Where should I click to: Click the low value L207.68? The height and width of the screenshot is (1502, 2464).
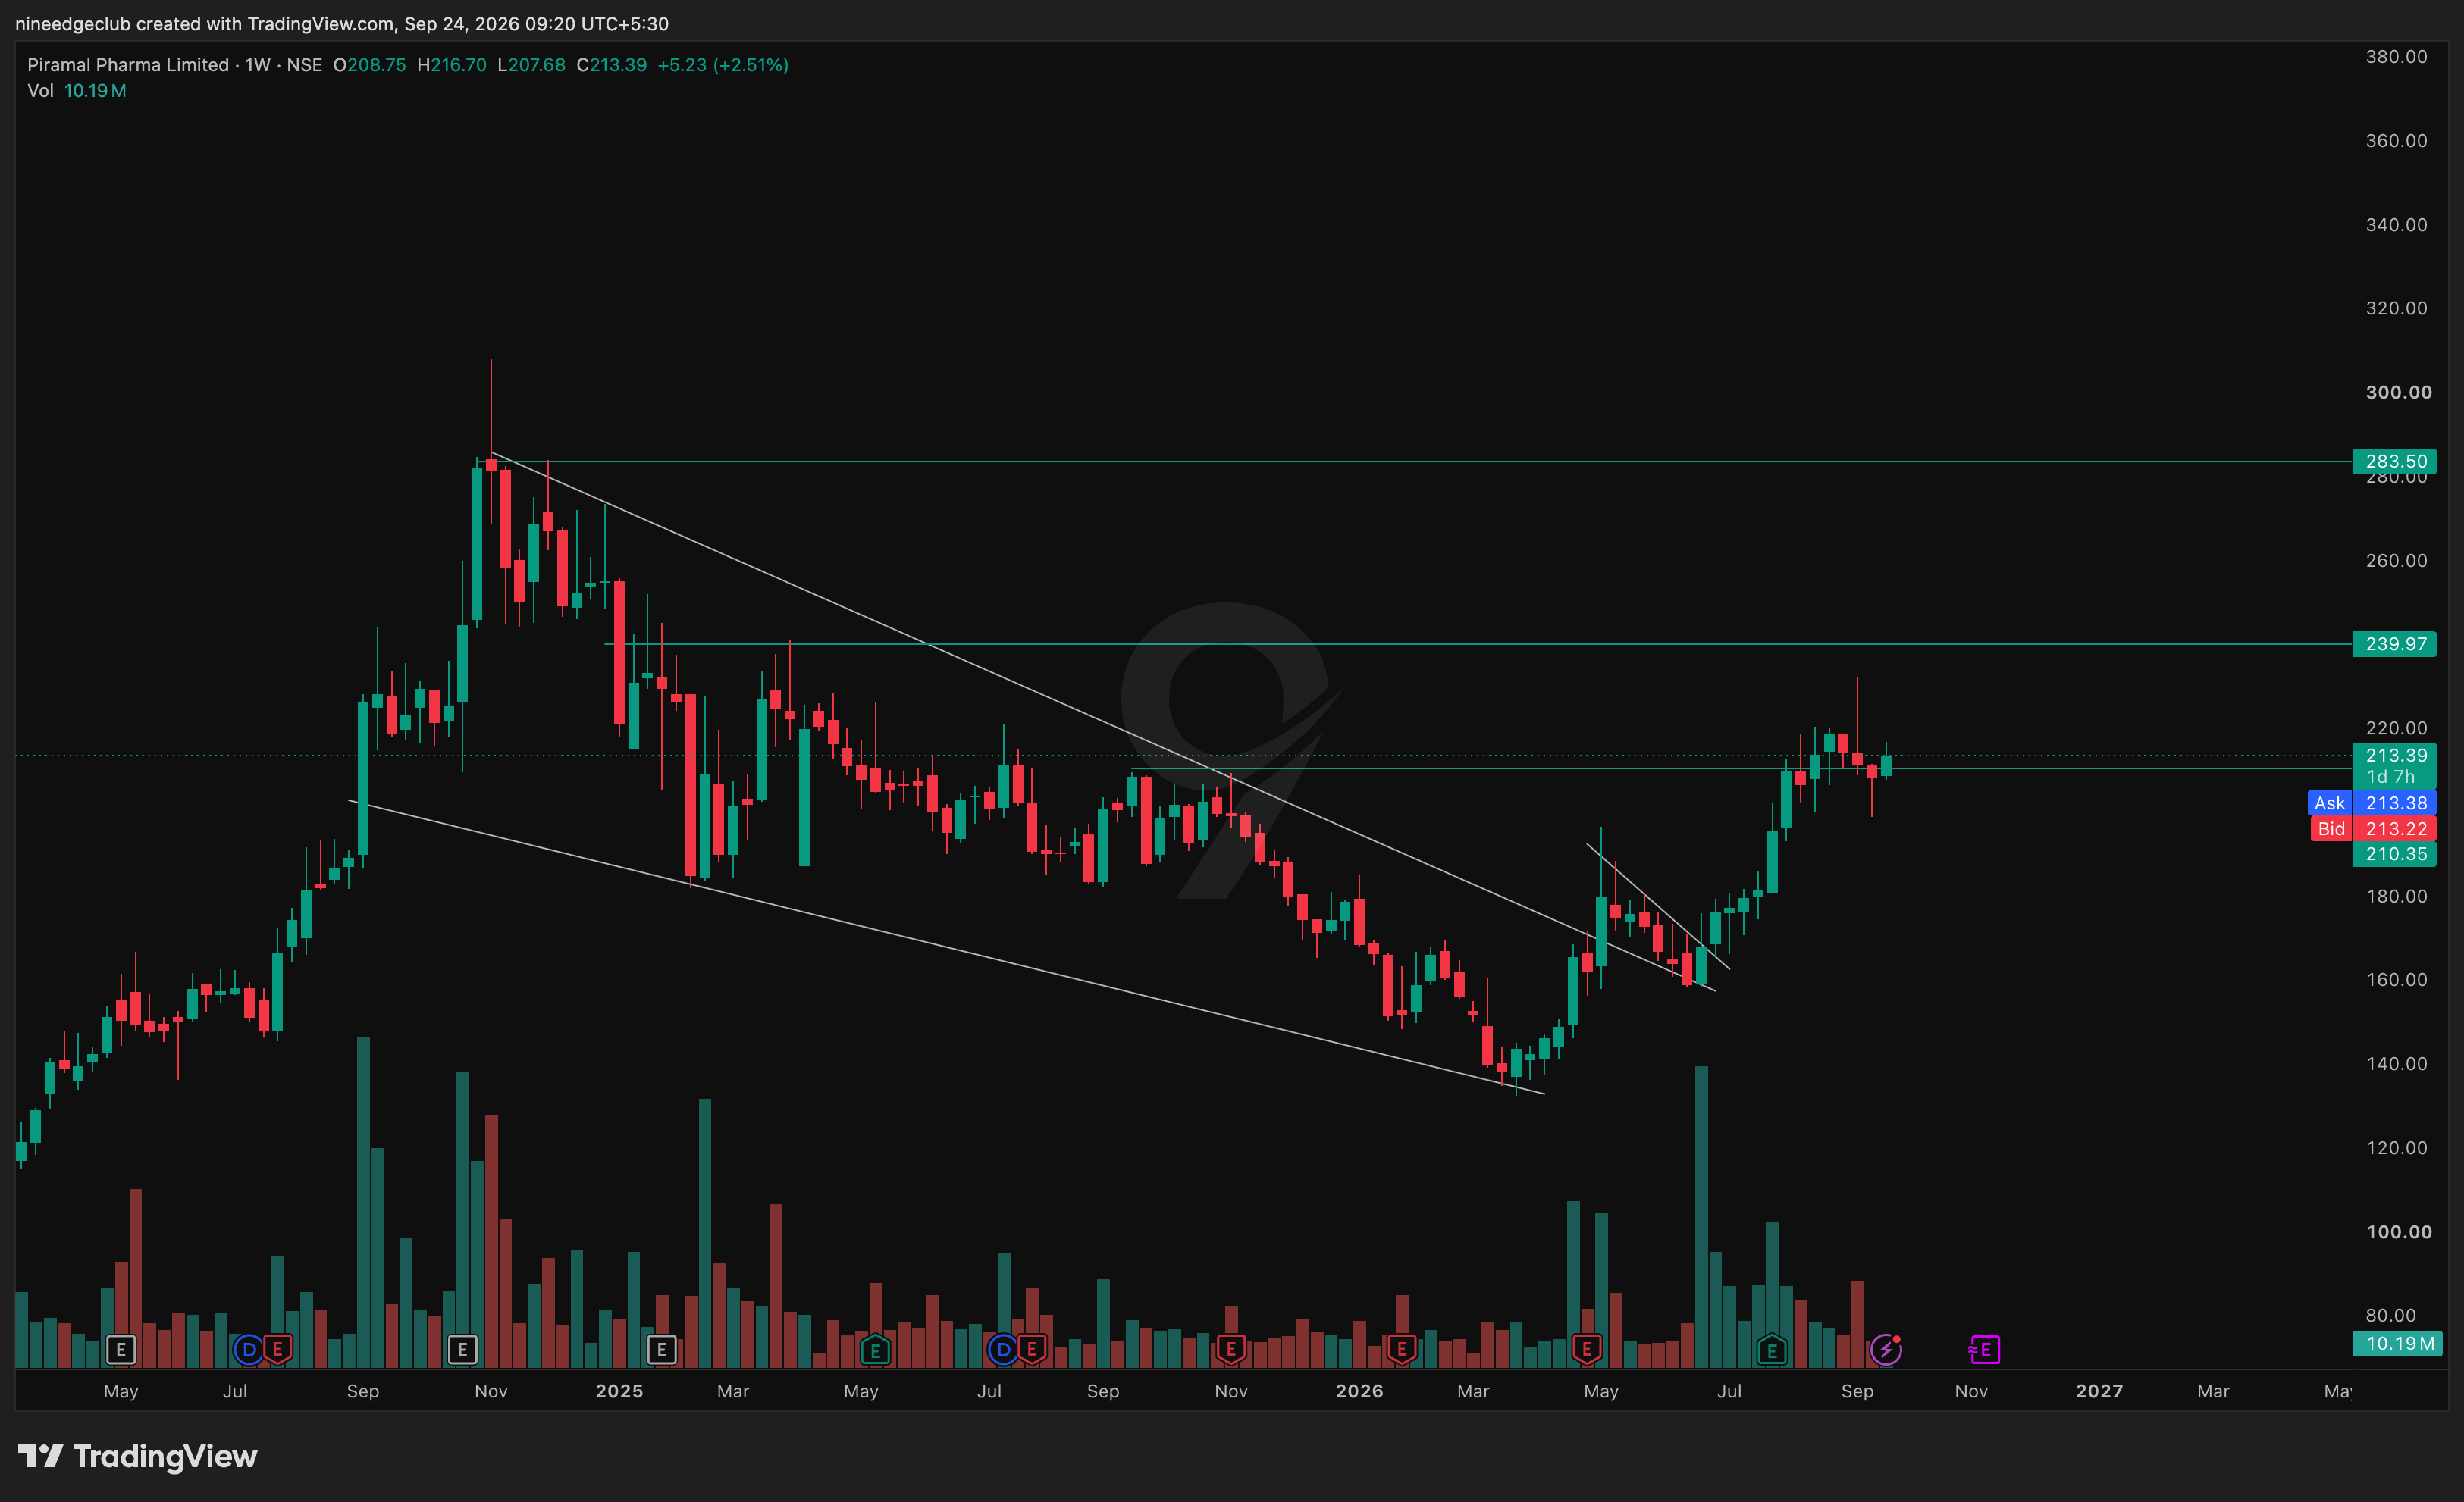click(x=531, y=65)
